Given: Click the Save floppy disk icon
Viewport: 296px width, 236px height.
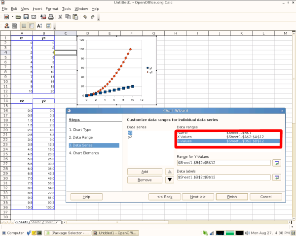Looking at the screenshot, I should 26,17.
